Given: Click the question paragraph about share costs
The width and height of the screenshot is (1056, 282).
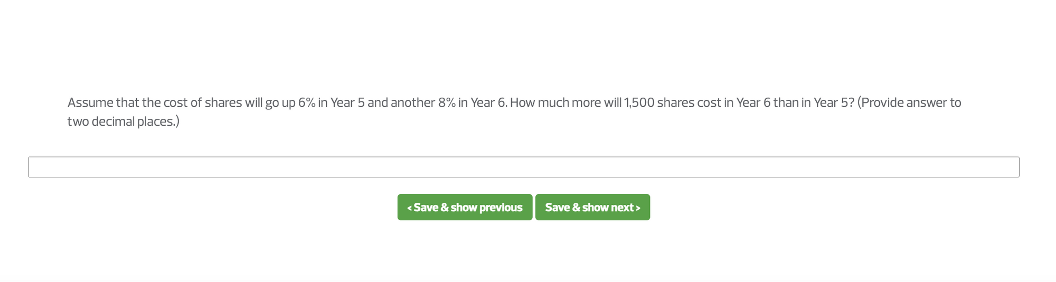Looking at the screenshot, I should [514, 112].
